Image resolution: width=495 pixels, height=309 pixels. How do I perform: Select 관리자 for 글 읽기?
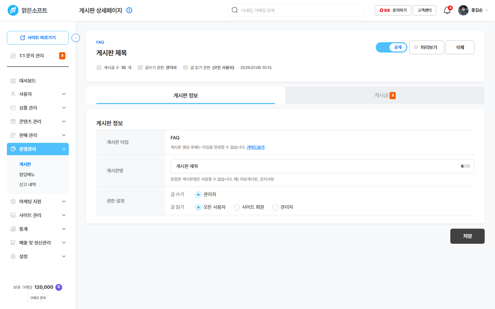click(275, 207)
